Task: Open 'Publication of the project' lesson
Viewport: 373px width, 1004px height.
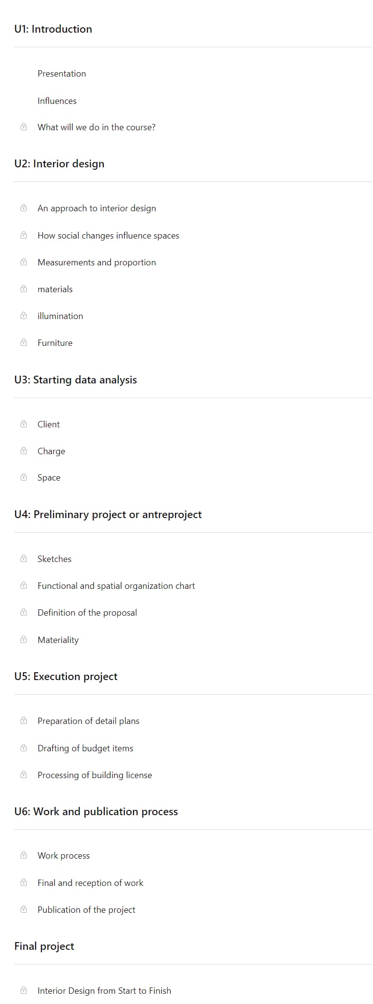Action: (86, 910)
